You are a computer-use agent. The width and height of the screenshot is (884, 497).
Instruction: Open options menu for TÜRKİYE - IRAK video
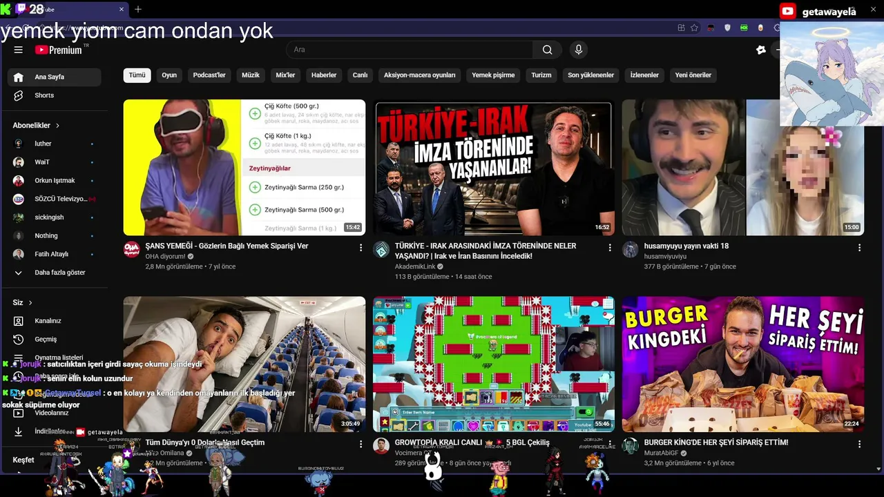click(x=610, y=247)
